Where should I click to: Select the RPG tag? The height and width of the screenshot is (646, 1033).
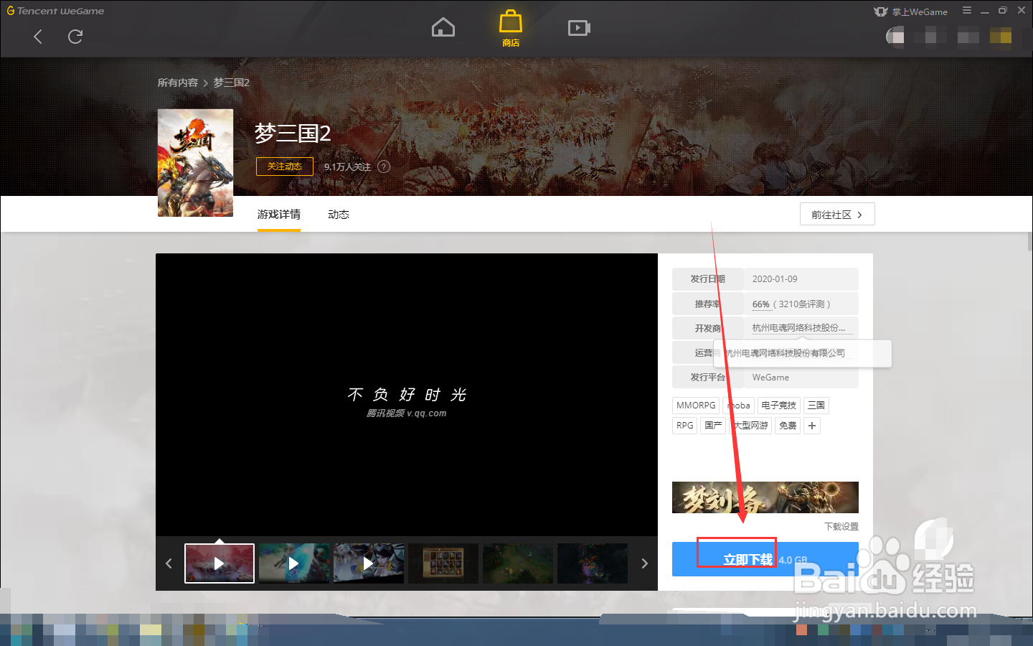tap(684, 426)
